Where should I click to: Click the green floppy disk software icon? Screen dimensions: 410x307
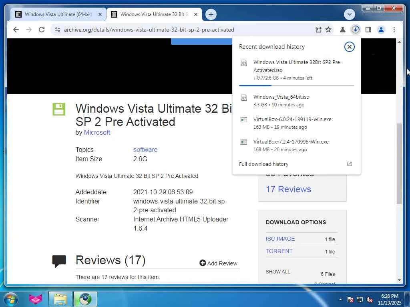tap(59, 109)
